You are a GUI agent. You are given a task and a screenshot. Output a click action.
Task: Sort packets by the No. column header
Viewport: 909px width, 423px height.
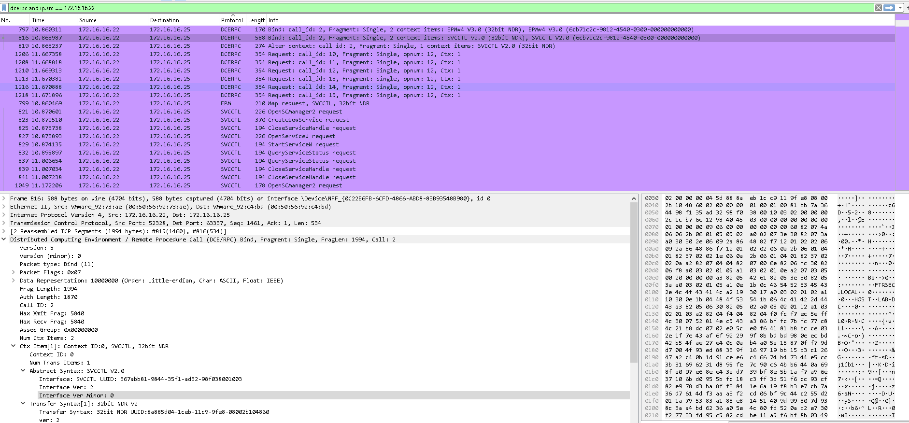click(14, 20)
